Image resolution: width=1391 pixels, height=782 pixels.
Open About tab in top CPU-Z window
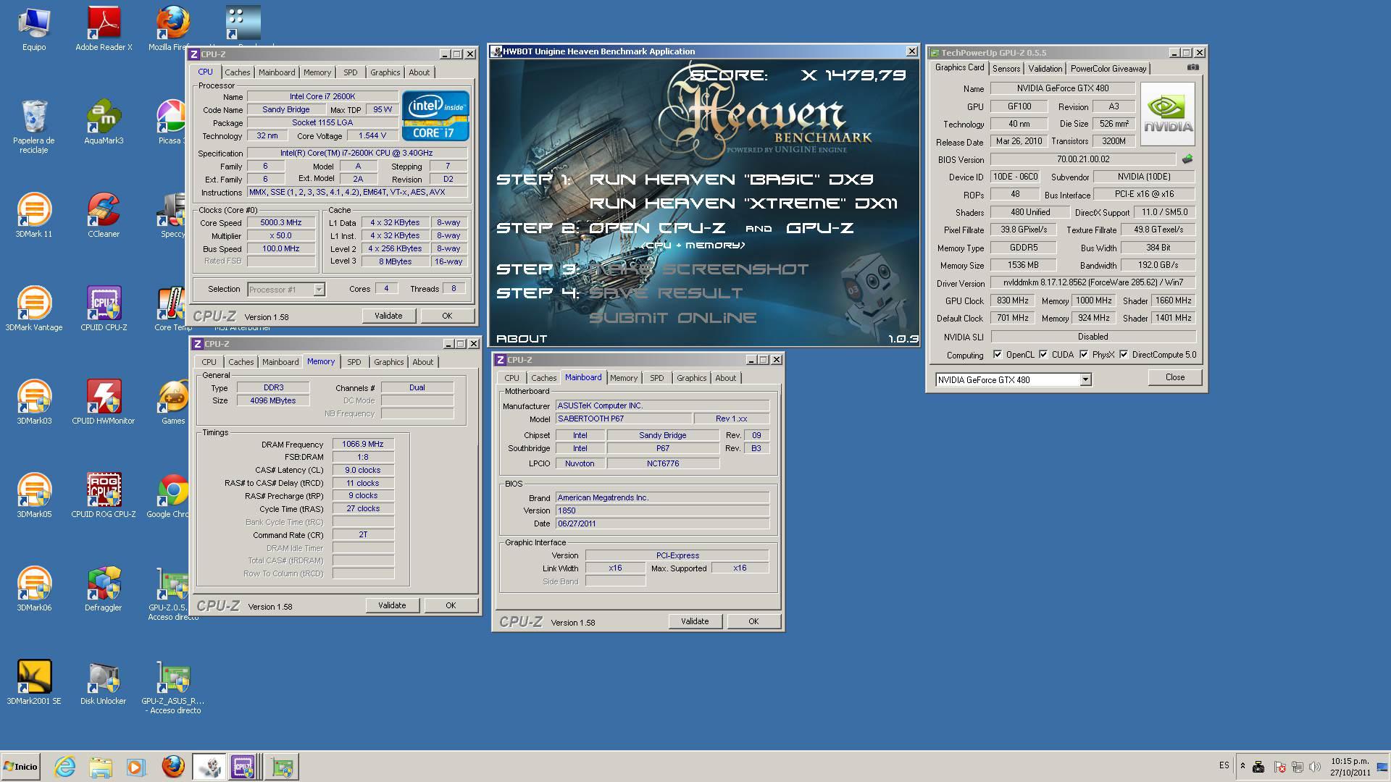pyautogui.click(x=419, y=72)
